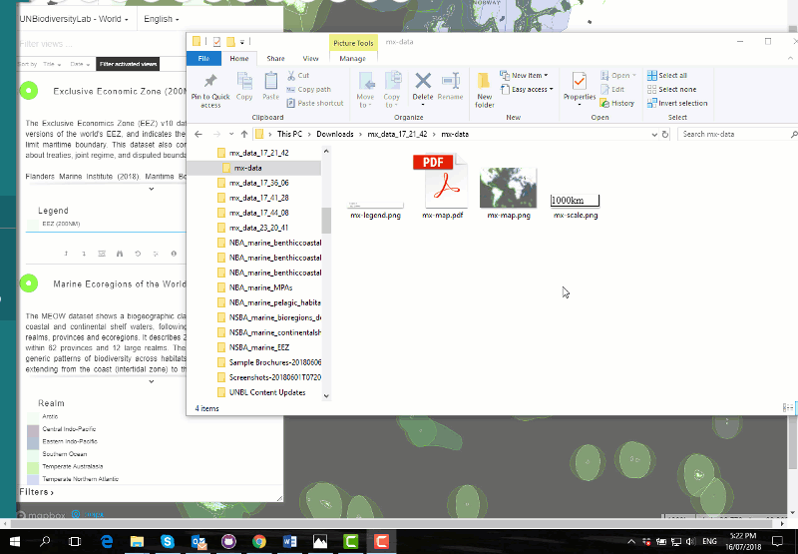Click the info icon under EEZ legend

click(x=174, y=254)
